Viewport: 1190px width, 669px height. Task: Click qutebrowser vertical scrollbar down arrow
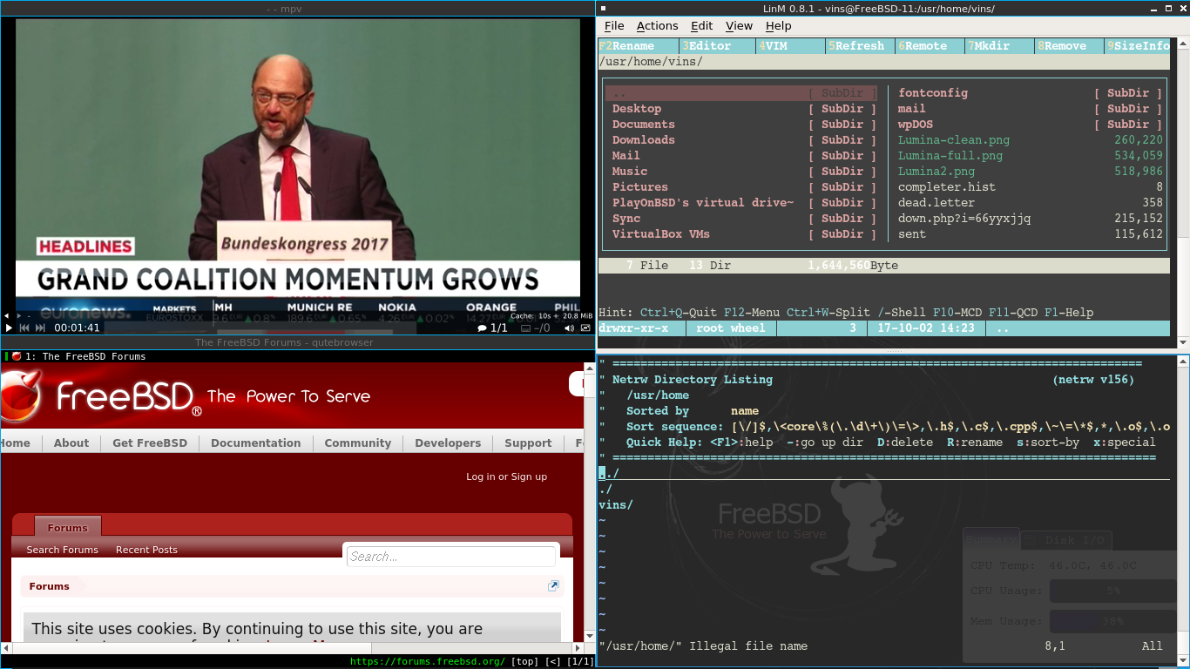589,636
